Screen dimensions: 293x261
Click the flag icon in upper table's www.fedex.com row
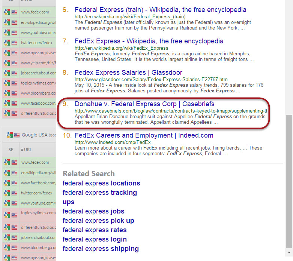pos(14,12)
